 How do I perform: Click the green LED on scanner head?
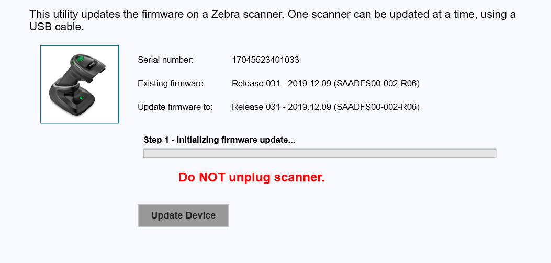(x=80, y=60)
